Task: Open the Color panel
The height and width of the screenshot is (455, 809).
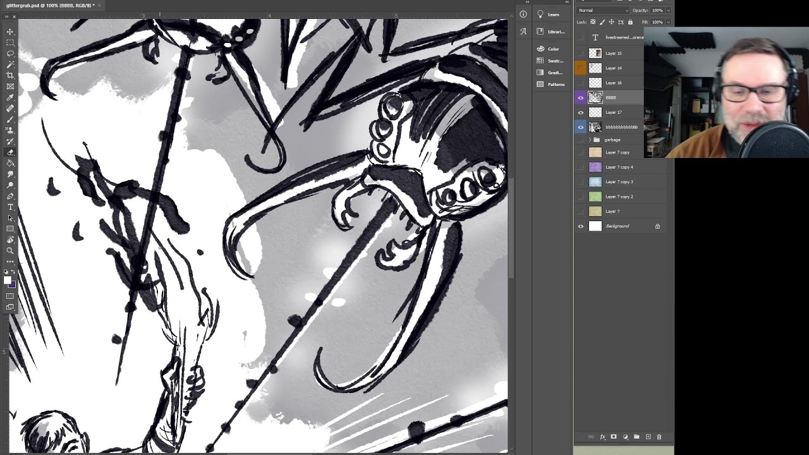Action: [x=548, y=49]
